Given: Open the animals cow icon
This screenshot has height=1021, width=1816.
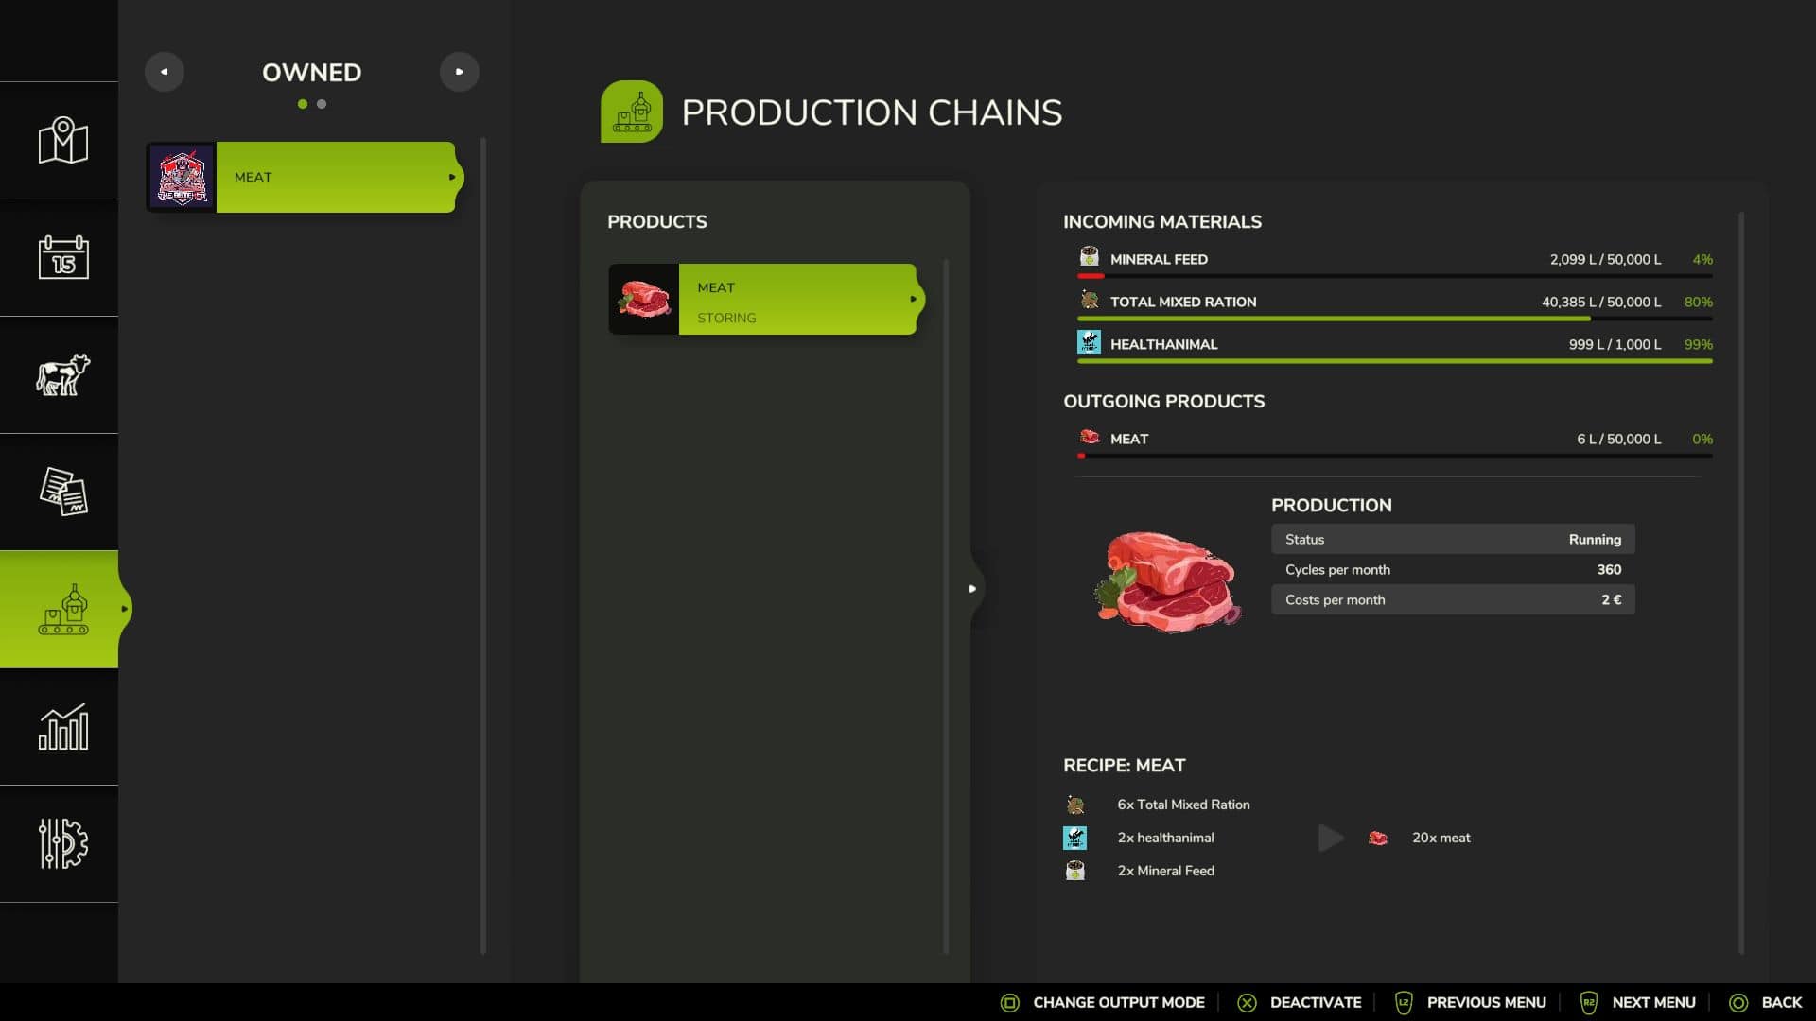Looking at the screenshot, I should click(x=62, y=374).
